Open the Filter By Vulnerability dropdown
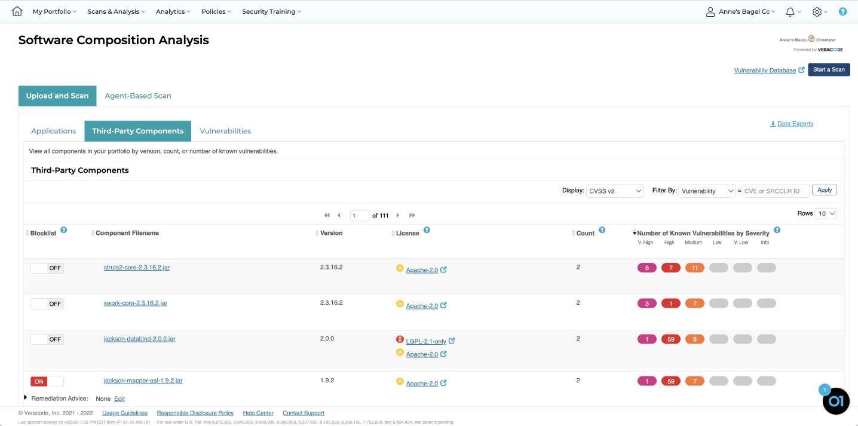 (707, 191)
